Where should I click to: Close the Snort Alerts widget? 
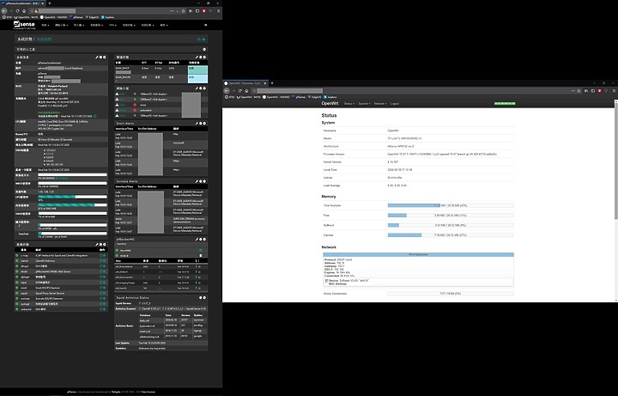pos(204,124)
